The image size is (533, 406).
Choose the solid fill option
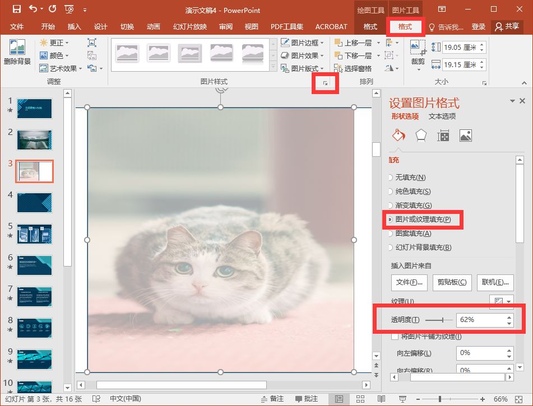tap(413, 192)
